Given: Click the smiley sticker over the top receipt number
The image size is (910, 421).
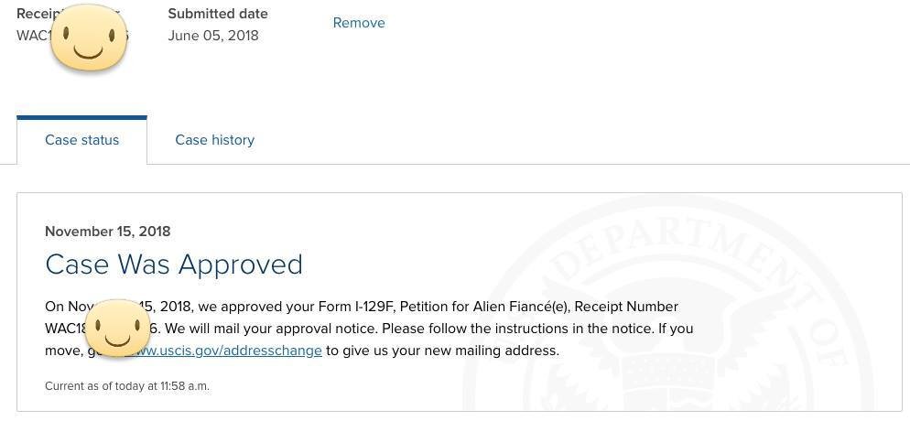Looking at the screenshot, I should [x=88, y=38].
